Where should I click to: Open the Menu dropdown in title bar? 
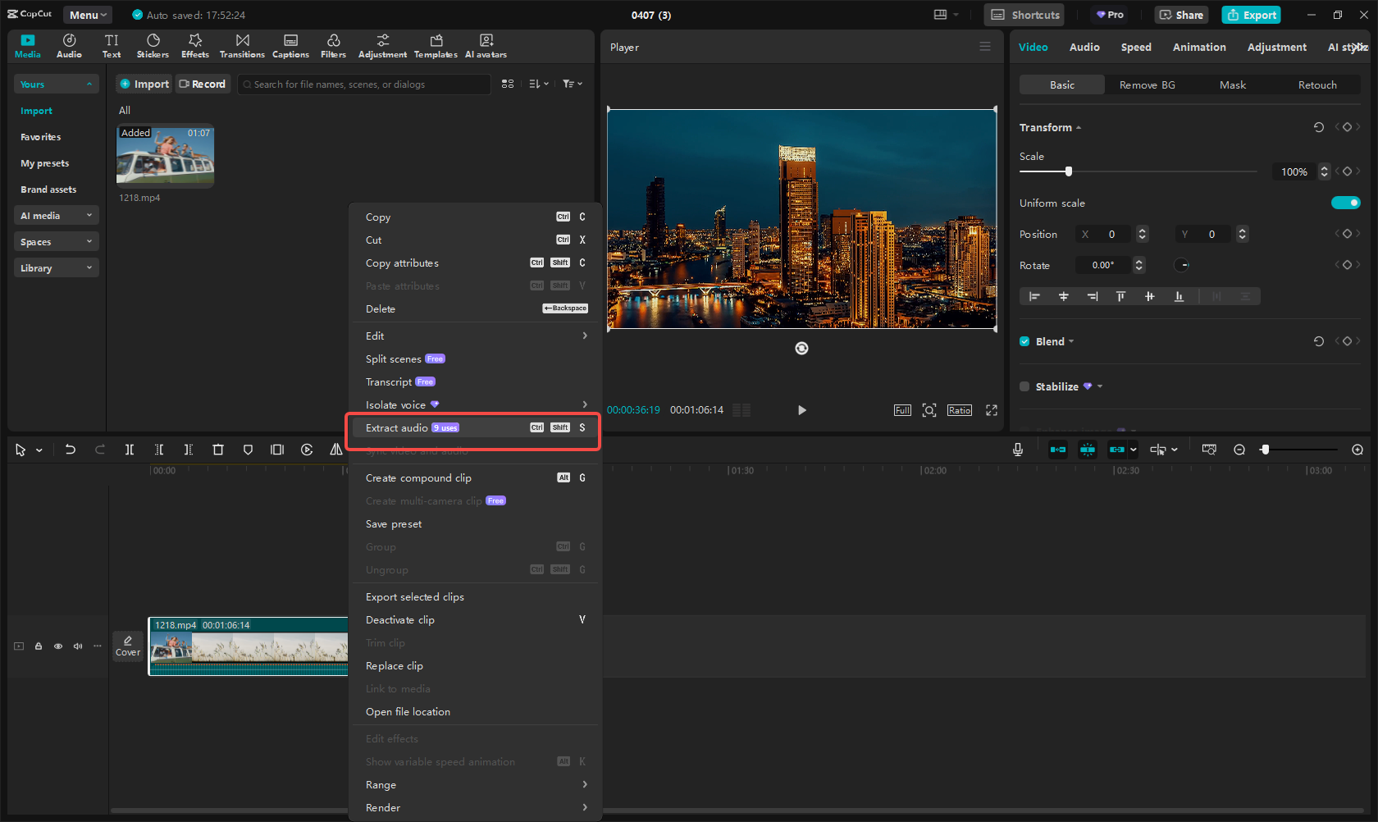point(88,15)
